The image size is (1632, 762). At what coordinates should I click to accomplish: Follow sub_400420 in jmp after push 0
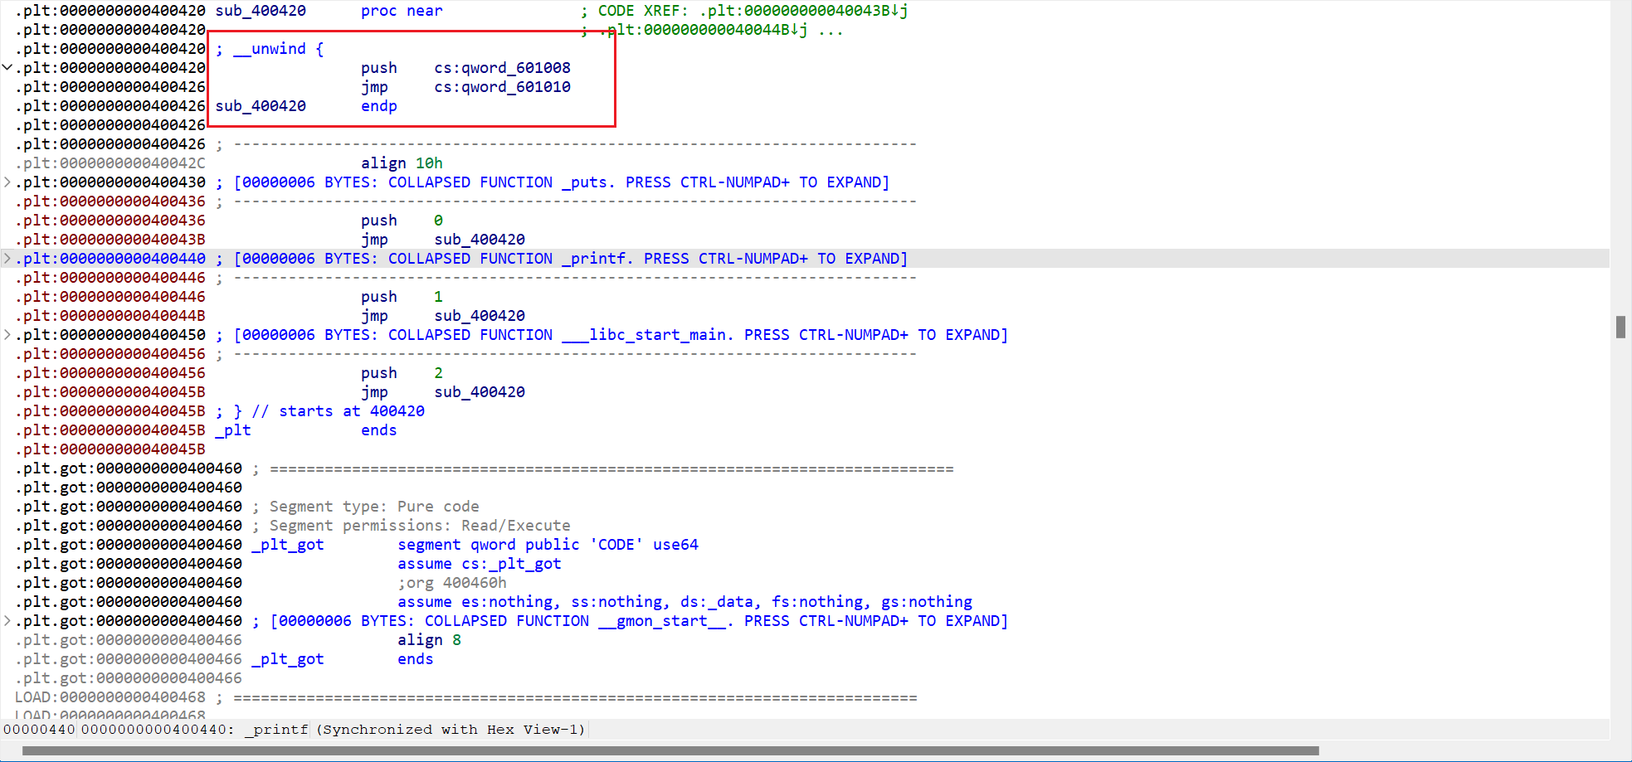click(480, 240)
